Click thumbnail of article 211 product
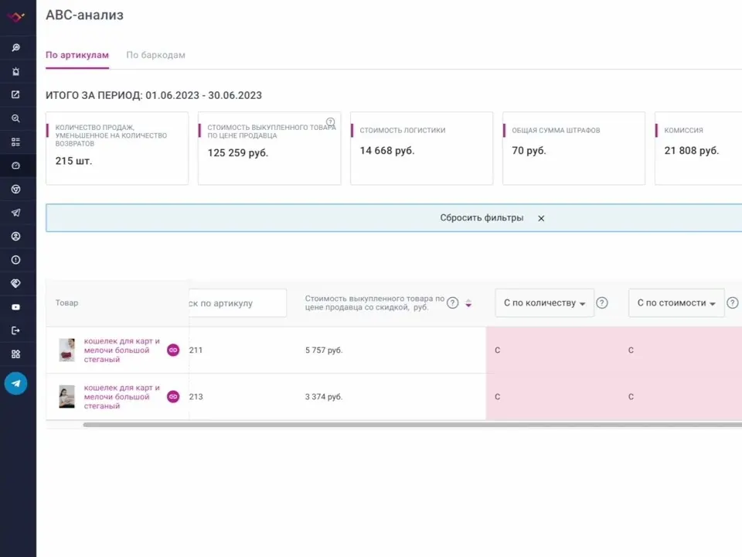Image resolution: width=742 pixels, height=557 pixels. (66, 350)
